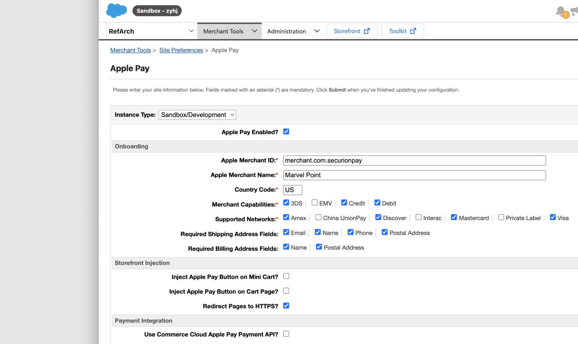The height and width of the screenshot is (344, 578).
Task: Uncheck the Credit capability
Action: pyautogui.click(x=344, y=203)
